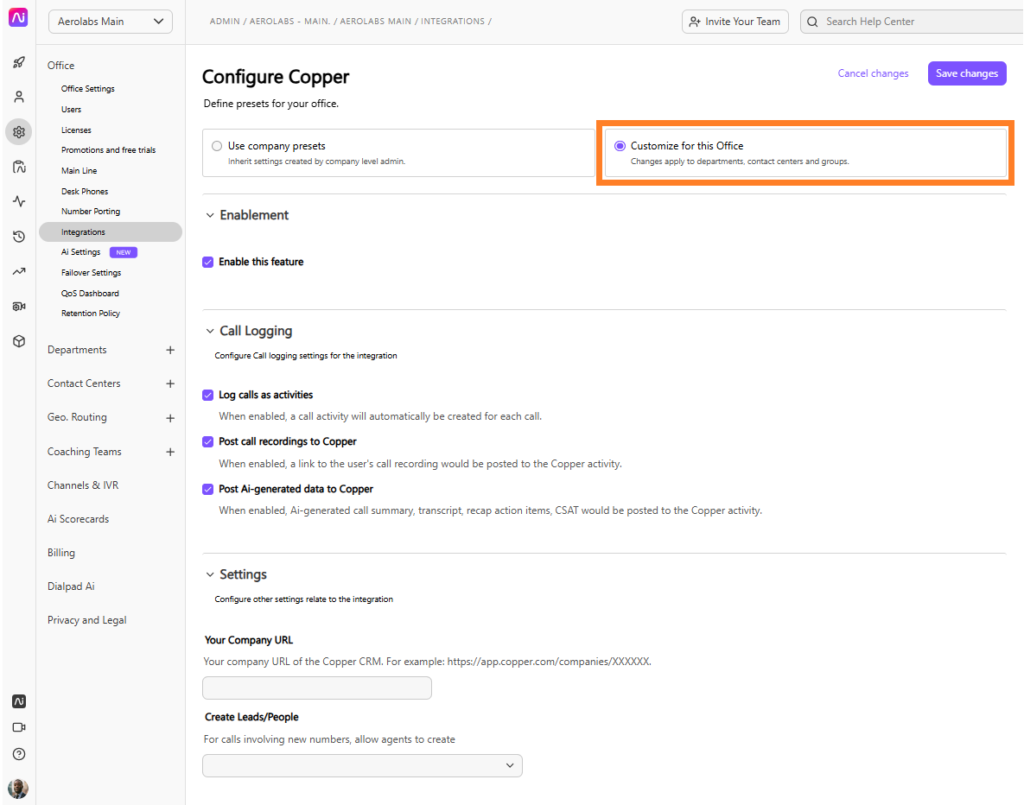This screenshot has width=1024, height=805.
Task: Open the Ai book icon in left rail
Action: tap(19, 167)
